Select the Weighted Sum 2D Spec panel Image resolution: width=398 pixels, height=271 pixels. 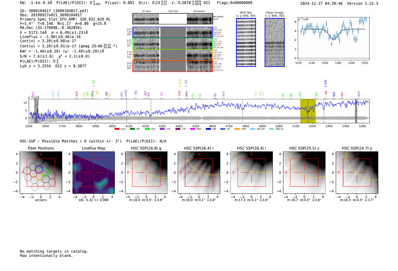(x=146, y=19)
